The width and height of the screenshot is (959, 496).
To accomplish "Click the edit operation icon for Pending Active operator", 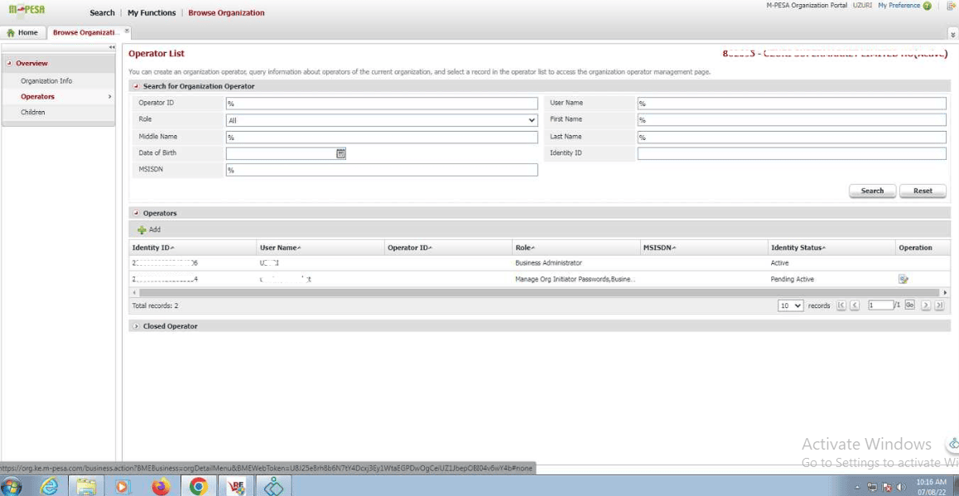I will (904, 279).
